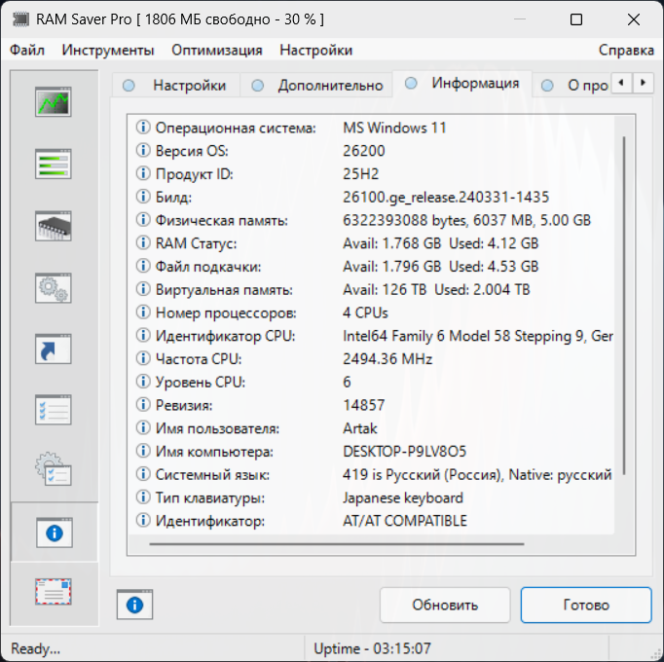Open the two gears sidebar icon

pyautogui.click(x=54, y=288)
